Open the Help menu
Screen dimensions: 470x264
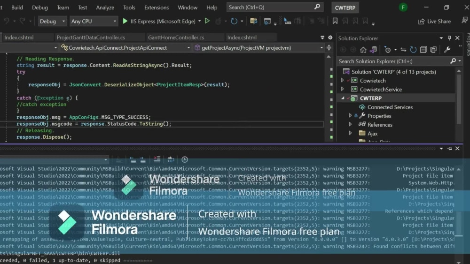tap(211, 8)
